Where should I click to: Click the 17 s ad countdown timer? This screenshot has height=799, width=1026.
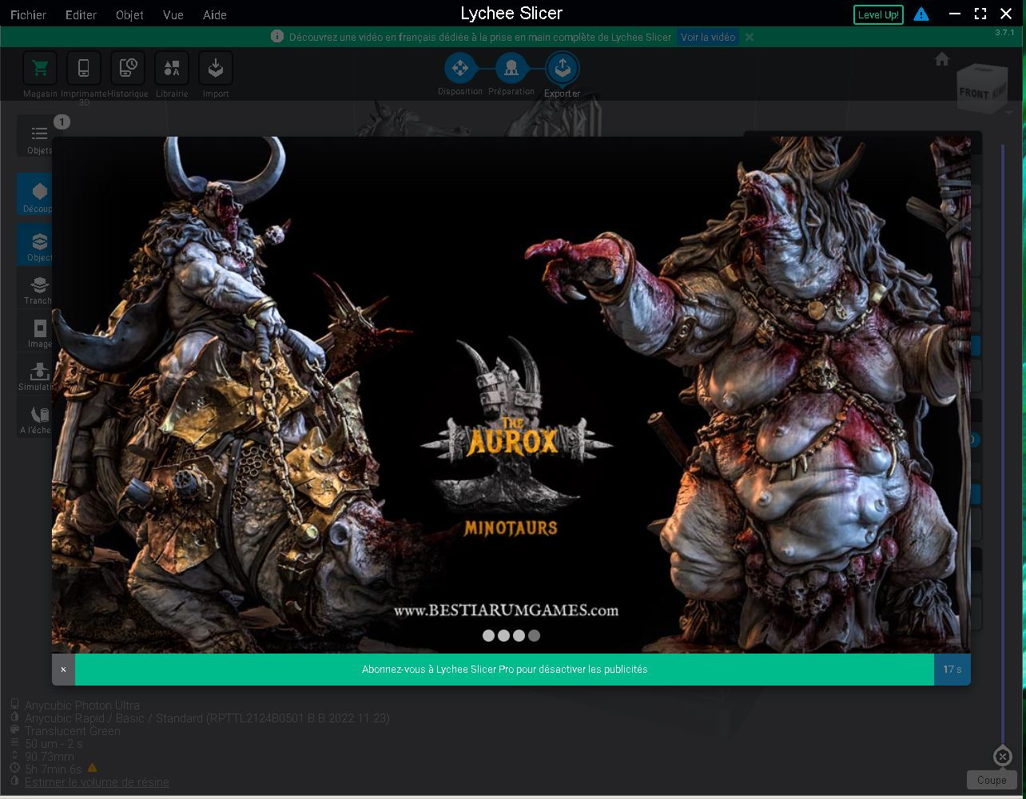[x=952, y=670]
